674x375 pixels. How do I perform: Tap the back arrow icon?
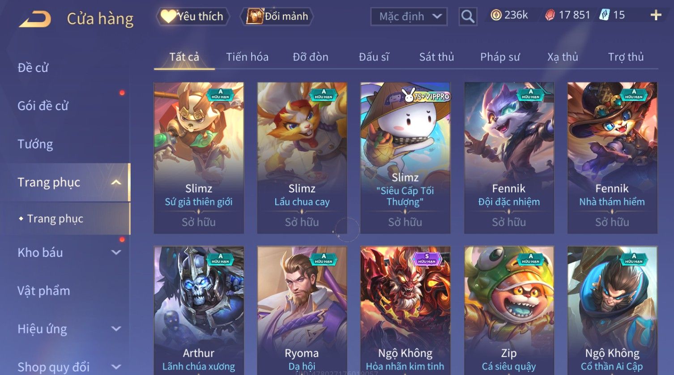coord(35,19)
